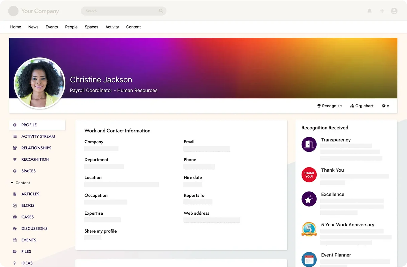Click Christine Jackson's profile photo
The width and height of the screenshot is (407, 267).
tap(40, 83)
